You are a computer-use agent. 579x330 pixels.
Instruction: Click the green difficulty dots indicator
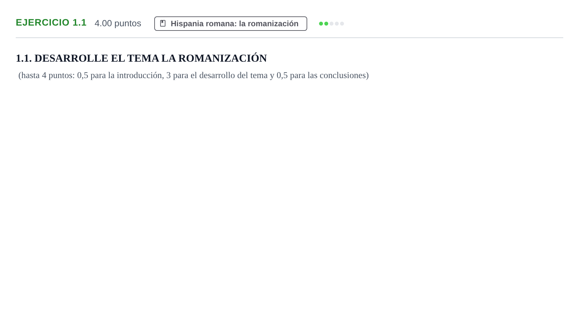pos(332,24)
